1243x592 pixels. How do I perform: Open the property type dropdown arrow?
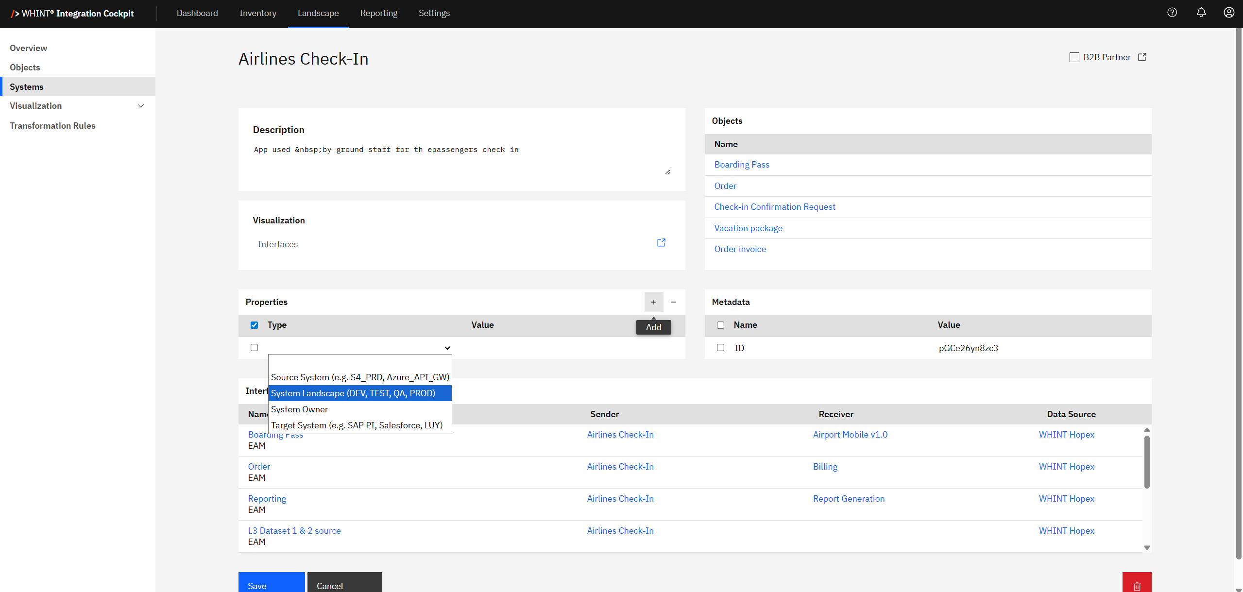pos(447,348)
